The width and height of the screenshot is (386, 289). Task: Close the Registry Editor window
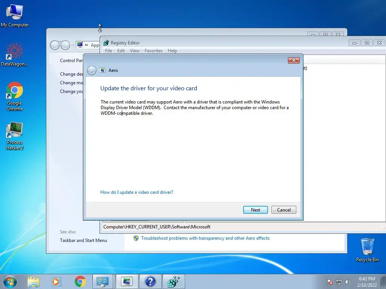[x=379, y=43]
